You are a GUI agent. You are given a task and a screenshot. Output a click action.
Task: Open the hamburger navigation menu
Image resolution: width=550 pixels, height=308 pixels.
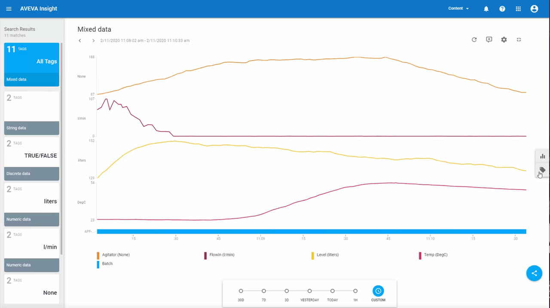coord(9,9)
